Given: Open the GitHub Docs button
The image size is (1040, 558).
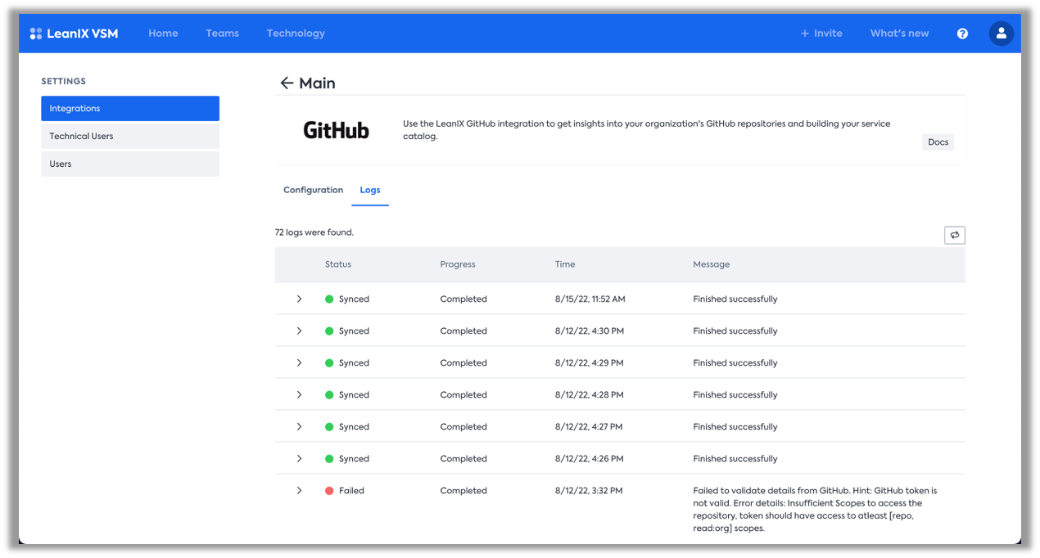Looking at the screenshot, I should coord(938,142).
